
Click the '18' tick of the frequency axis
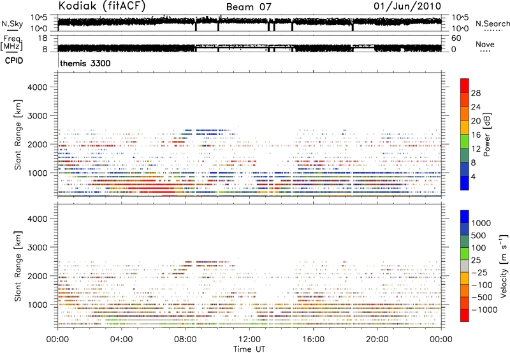(x=42, y=38)
